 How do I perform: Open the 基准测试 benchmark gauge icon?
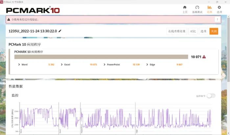pos(197,8)
